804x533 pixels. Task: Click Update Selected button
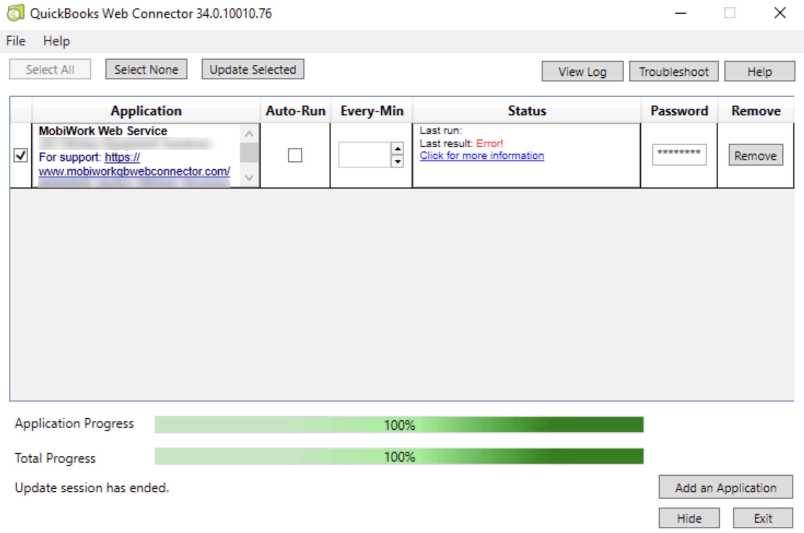tap(253, 70)
